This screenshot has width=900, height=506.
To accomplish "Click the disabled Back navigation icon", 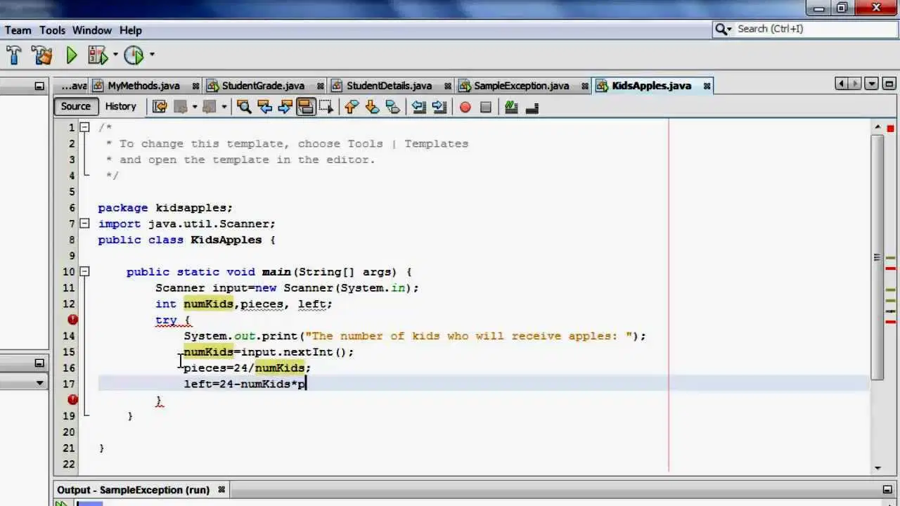I will (x=181, y=107).
